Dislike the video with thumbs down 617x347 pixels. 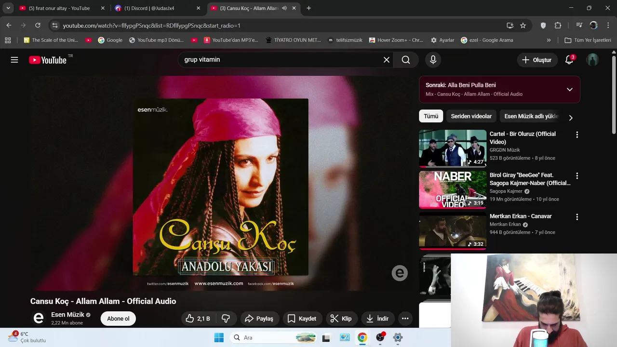(226, 319)
